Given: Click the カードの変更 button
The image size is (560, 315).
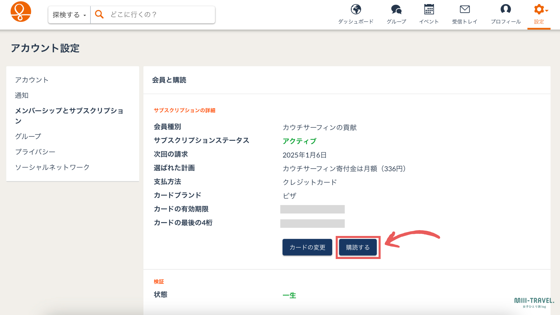Looking at the screenshot, I should (x=307, y=247).
